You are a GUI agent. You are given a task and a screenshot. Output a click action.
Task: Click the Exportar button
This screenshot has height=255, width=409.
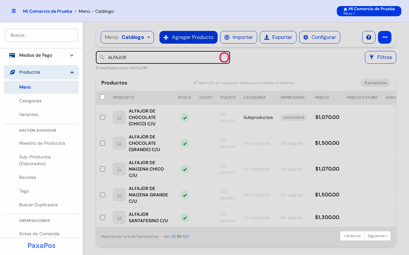[278, 37]
